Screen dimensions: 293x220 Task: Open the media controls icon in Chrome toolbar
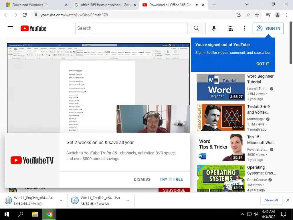[x=268, y=15]
